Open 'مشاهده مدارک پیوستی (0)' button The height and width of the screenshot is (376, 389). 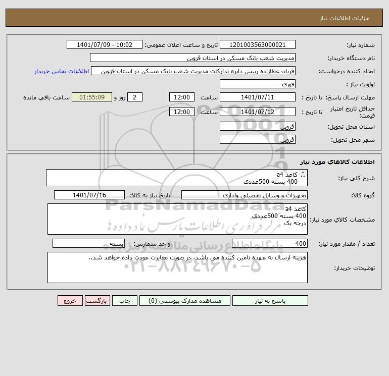point(185,301)
